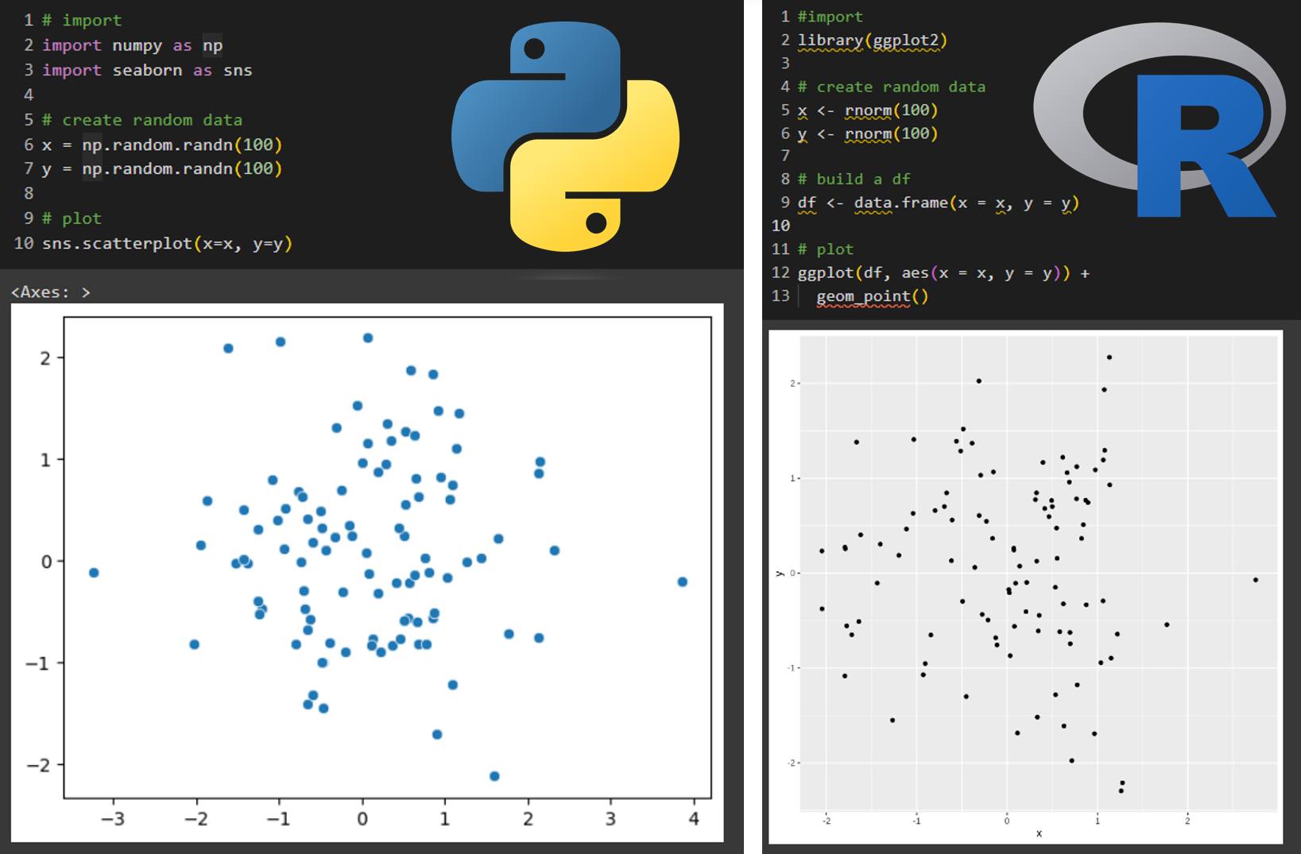Click the 'geom_point()' line
The width and height of the screenshot is (1301, 854).
872,296
